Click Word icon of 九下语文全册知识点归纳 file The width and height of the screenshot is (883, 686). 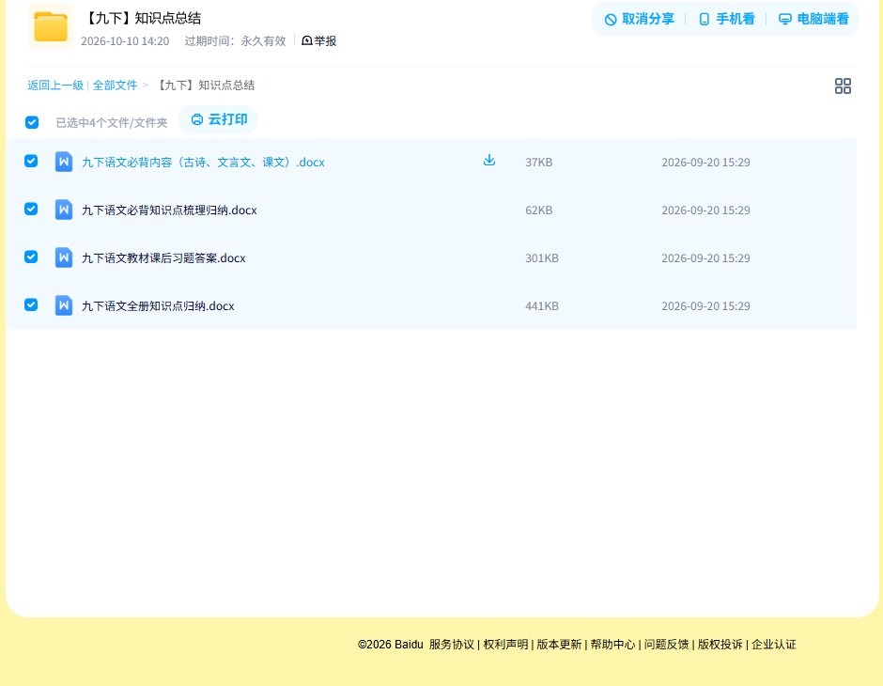[x=64, y=305]
